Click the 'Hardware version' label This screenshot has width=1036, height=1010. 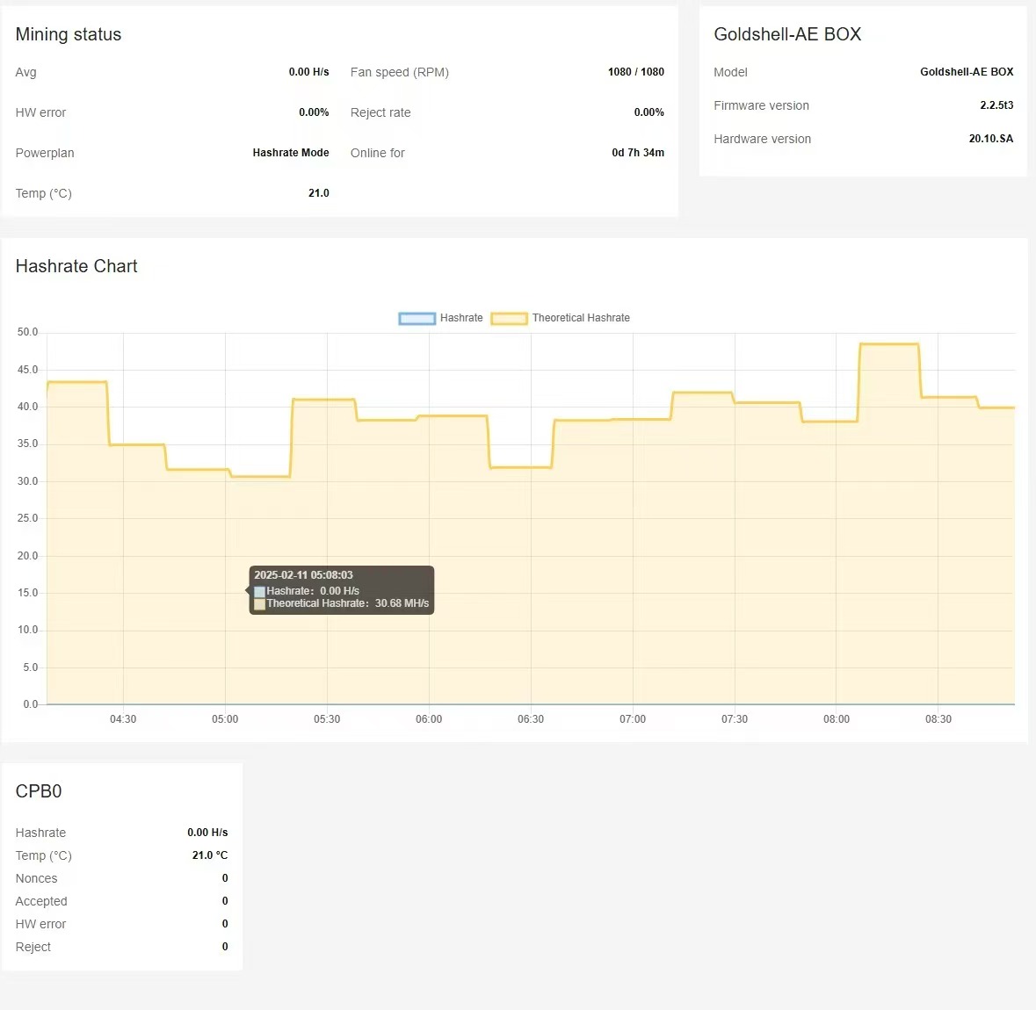763,140
